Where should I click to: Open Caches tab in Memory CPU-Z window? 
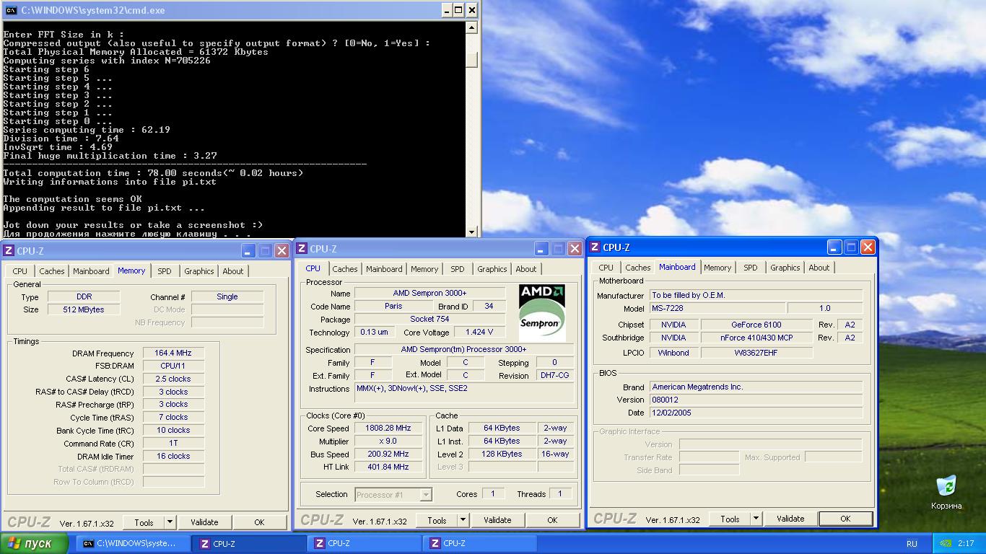click(x=52, y=271)
